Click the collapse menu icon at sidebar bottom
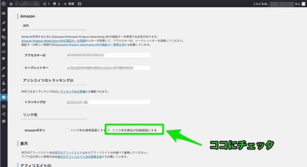The width and height of the screenshot is (307, 167). [x=4, y=121]
